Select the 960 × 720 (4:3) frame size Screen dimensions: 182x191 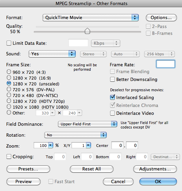tap(9, 72)
